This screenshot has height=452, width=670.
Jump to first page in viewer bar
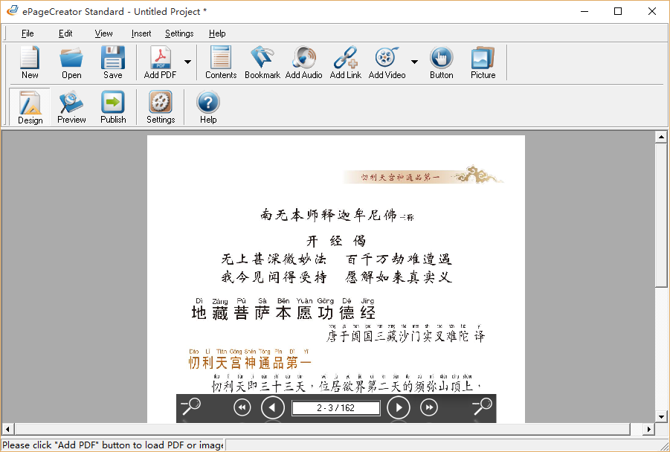242,407
